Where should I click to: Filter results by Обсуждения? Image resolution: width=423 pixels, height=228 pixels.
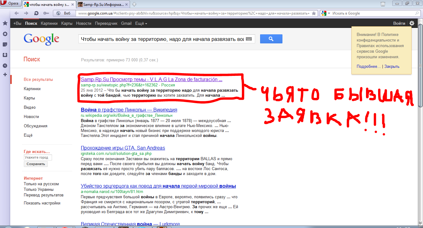pyautogui.click(x=36, y=126)
